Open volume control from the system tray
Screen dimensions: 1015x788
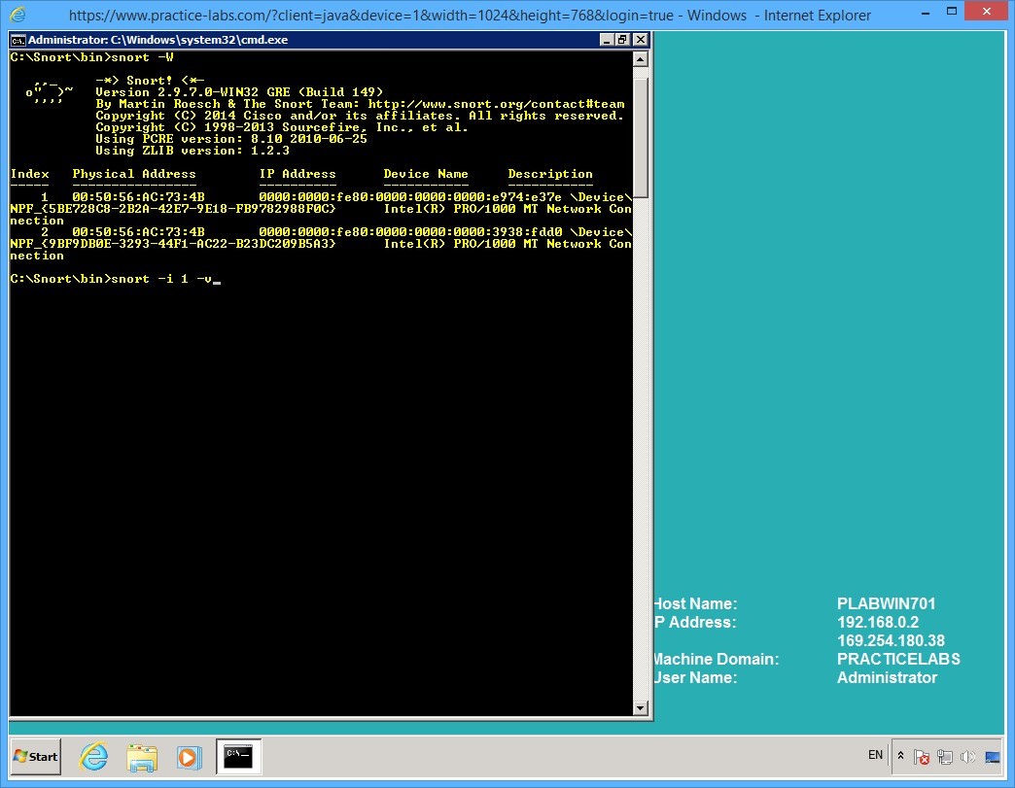click(968, 756)
